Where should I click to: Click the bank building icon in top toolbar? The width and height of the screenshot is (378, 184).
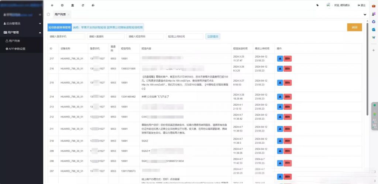click(x=72, y=5)
